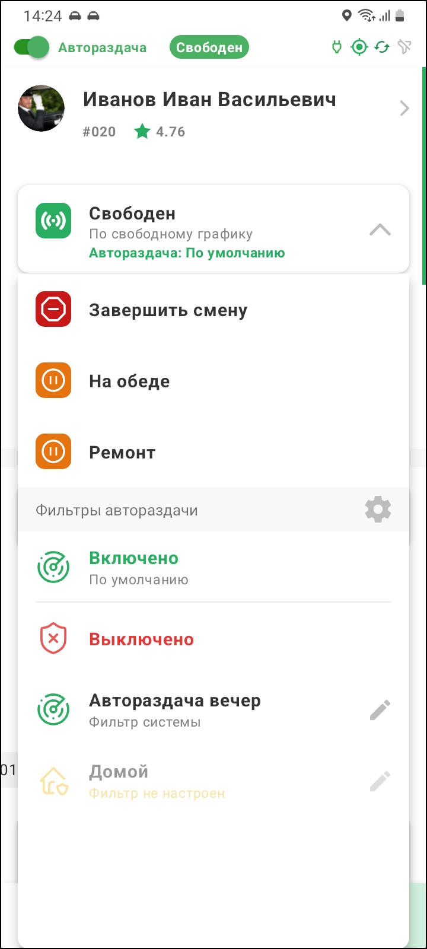Screen dimensions: 427x949
Task: Select the red Выключено option
Action: (x=213, y=639)
